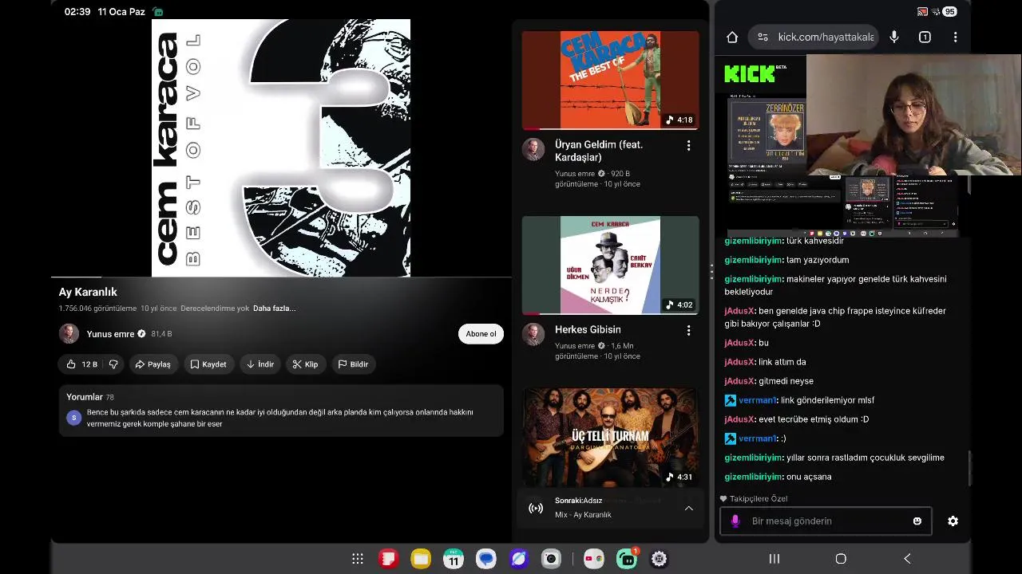Screen dimensions: 1022x574
Task: Start voice search with microphone icon
Action: pyautogui.click(x=894, y=37)
